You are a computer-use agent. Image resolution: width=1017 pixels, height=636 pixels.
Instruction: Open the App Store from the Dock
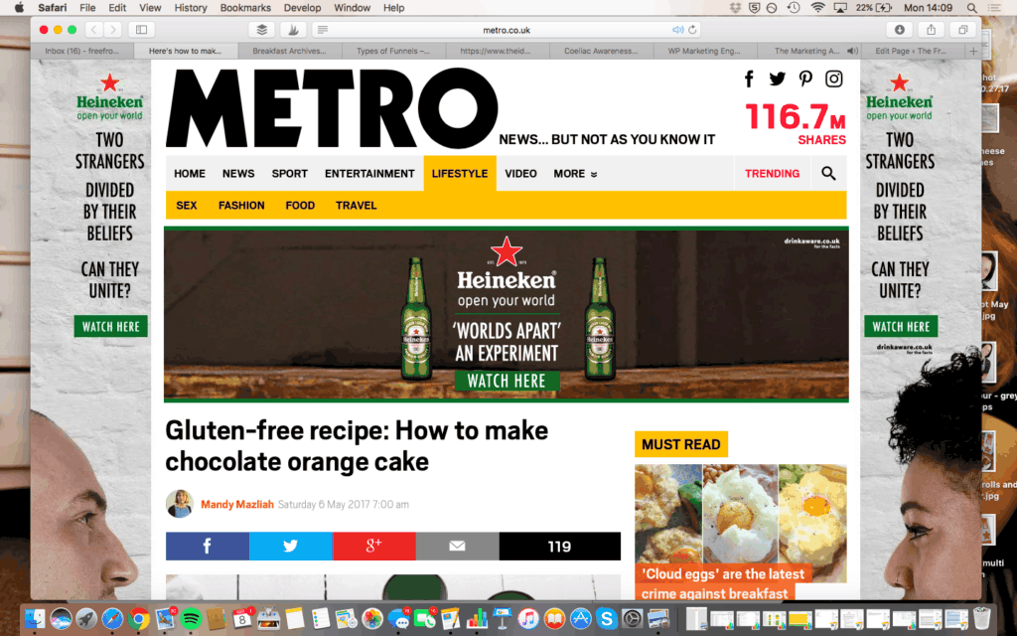click(580, 618)
